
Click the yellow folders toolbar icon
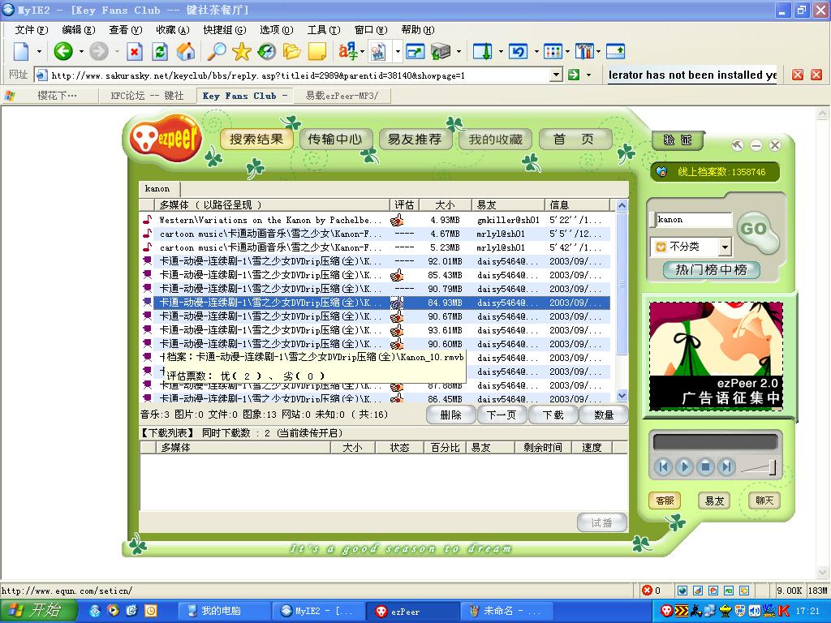[291, 51]
